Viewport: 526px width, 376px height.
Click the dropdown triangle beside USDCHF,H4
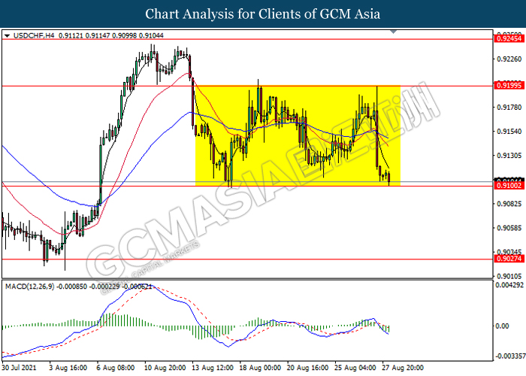[x=7, y=35]
